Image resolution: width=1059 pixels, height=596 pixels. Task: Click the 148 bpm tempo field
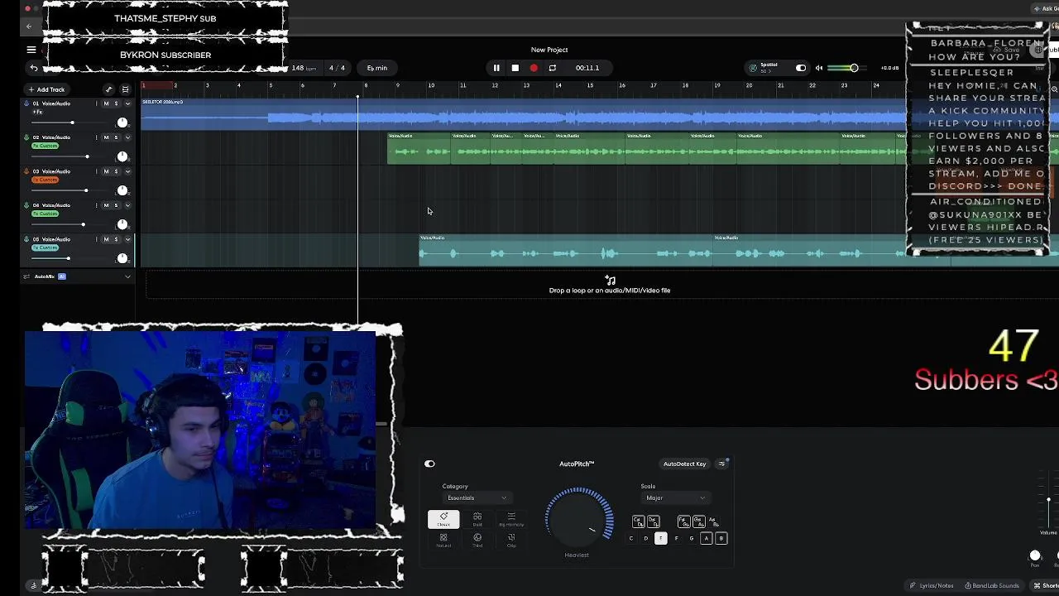point(304,68)
